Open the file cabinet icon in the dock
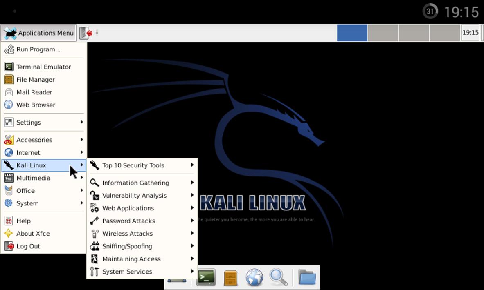The width and height of the screenshot is (484, 290). coord(230,278)
